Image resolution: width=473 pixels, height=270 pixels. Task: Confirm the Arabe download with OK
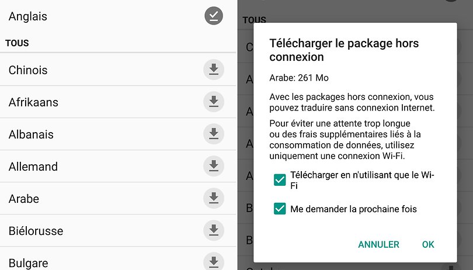pyautogui.click(x=428, y=244)
